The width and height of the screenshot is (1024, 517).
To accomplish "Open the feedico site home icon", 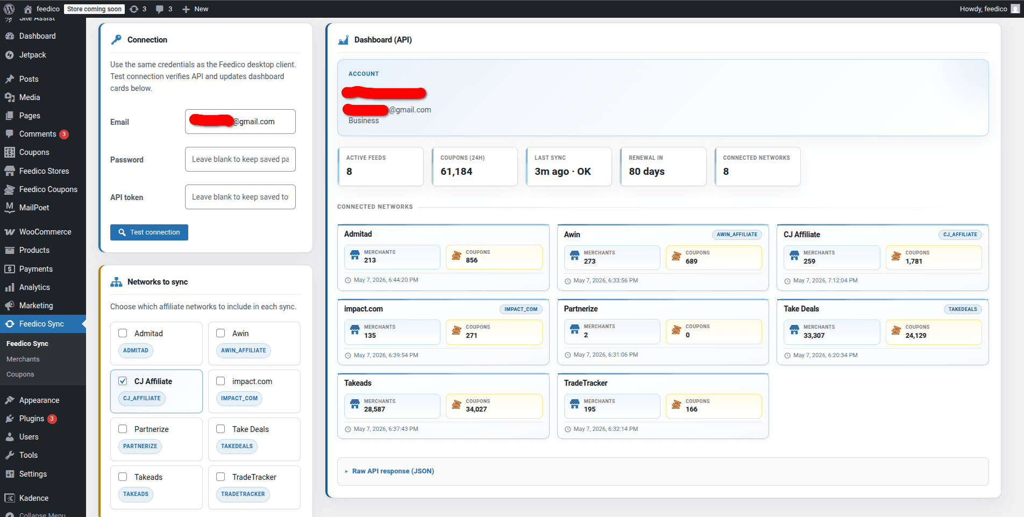I will pos(28,9).
